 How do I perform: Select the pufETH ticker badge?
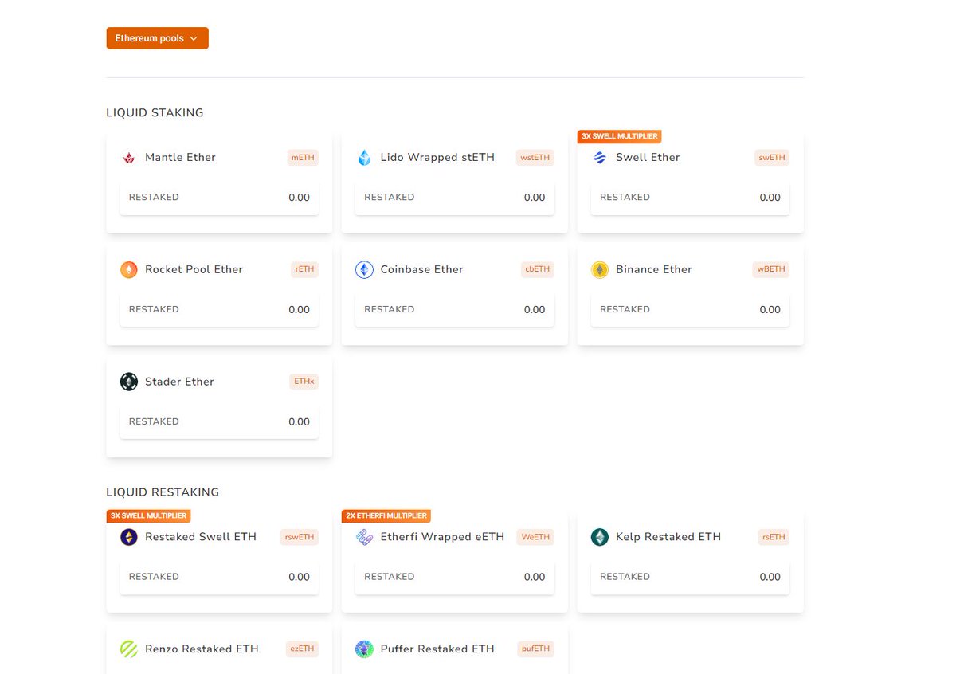(x=535, y=649)
